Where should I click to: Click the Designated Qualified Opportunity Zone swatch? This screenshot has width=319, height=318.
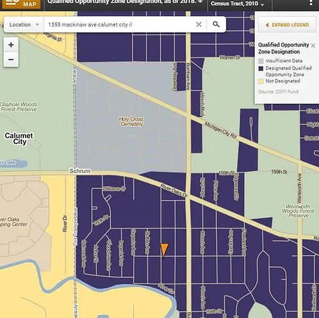(x=261, y=68)
